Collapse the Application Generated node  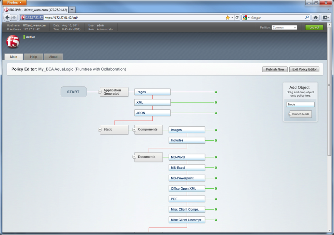pos(100,92)
